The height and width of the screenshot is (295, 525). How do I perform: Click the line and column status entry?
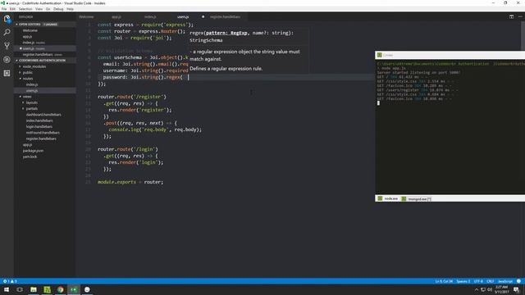pyautogui.click(x=444, y=281)
